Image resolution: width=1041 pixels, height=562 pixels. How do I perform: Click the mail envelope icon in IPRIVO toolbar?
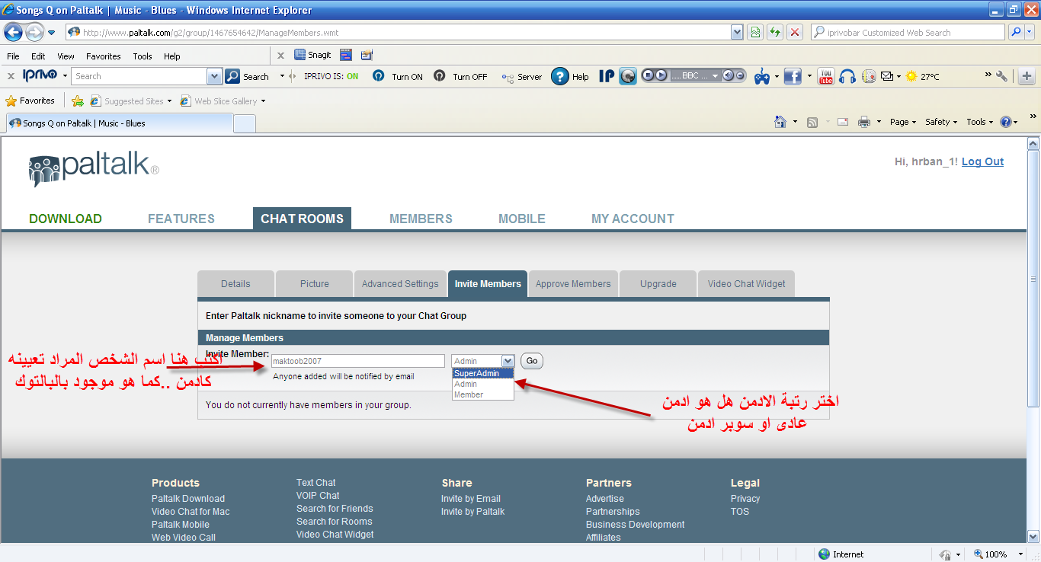point(887,76)
